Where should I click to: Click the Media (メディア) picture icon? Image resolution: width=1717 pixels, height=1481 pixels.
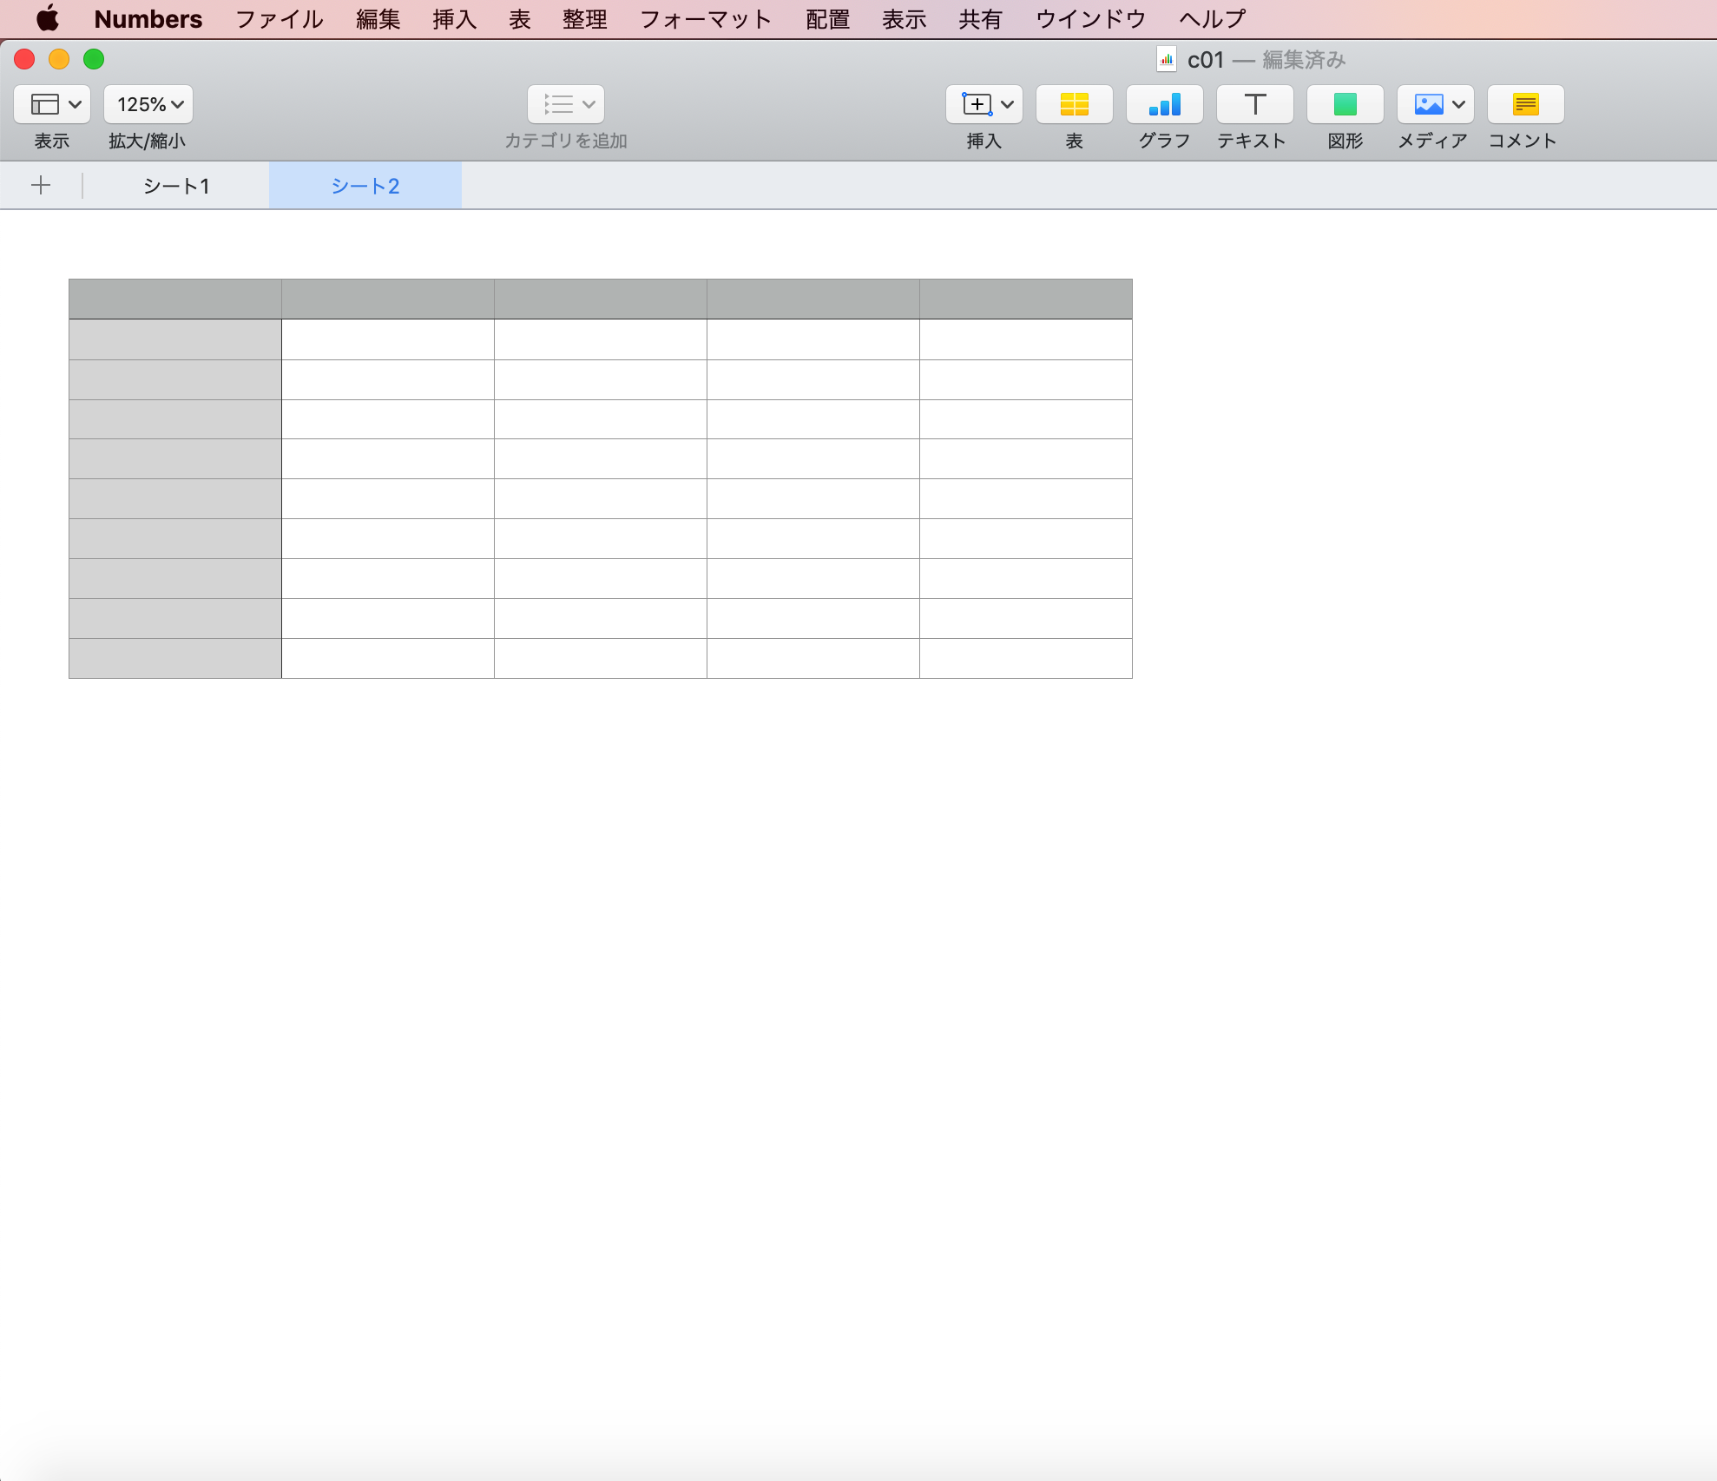pos(1427,104)
